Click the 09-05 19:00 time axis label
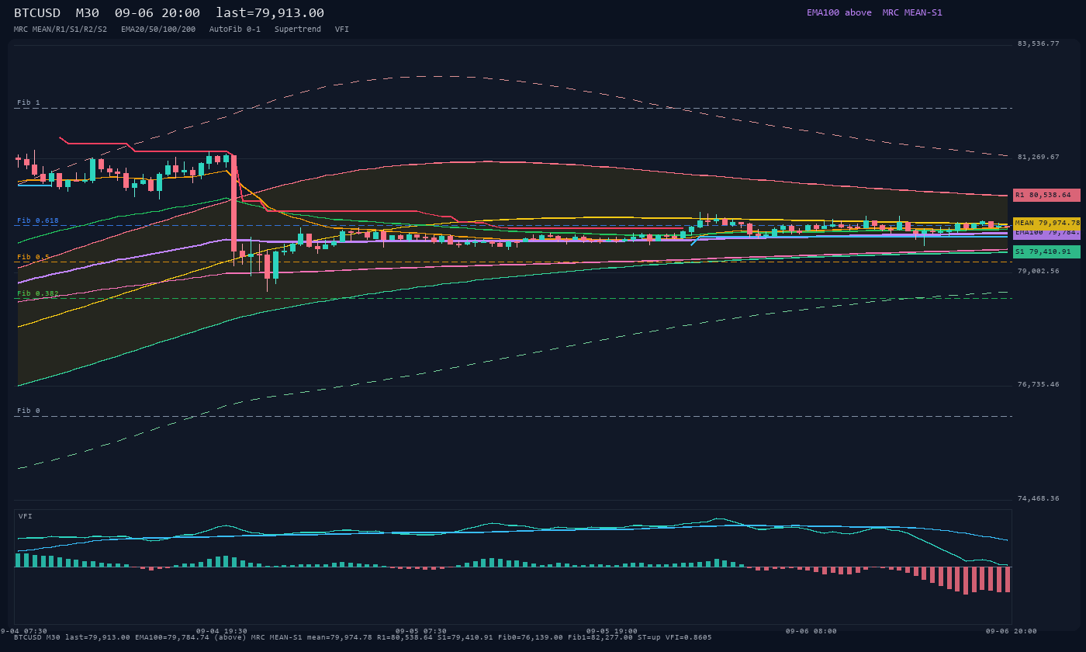This screenshot has height=652, width=1086. click(x=612, y=631)
